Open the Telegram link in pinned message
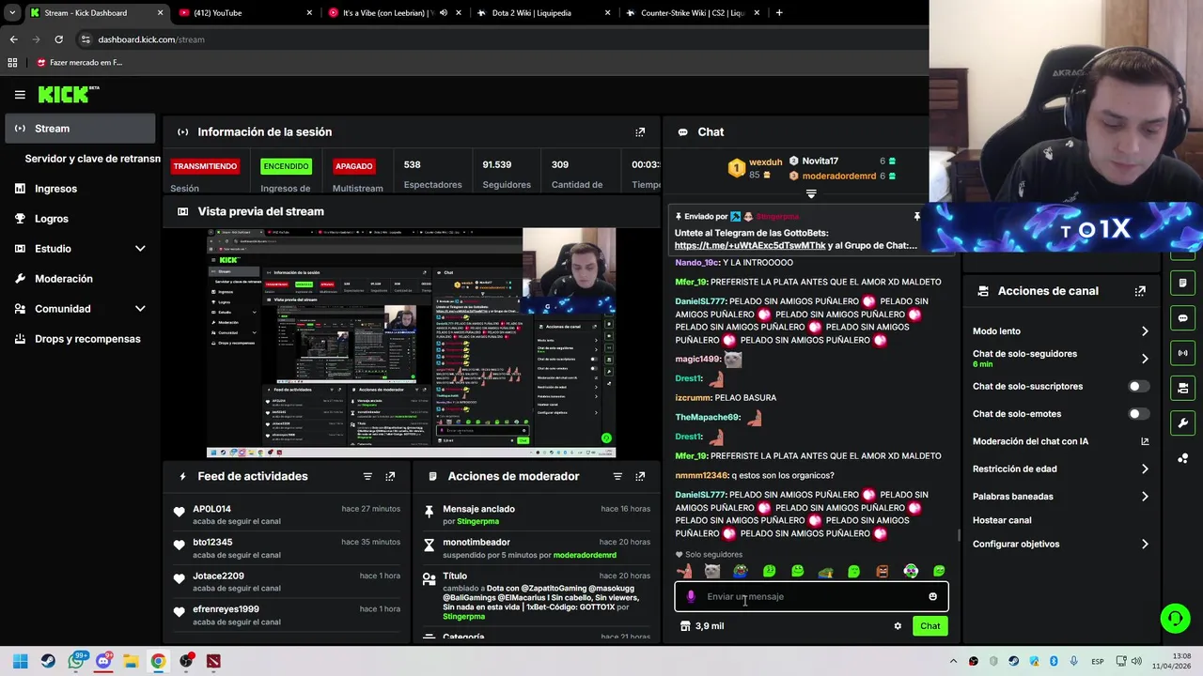1203x676 pixels. 750,246
